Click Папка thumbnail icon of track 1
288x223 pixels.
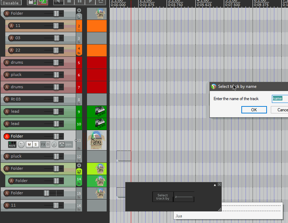[100, 13]
